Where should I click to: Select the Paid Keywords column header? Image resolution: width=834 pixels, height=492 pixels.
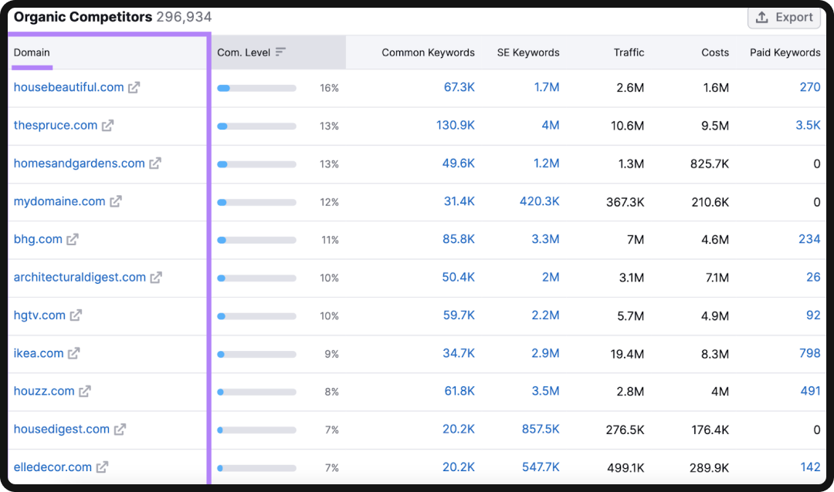785,52
